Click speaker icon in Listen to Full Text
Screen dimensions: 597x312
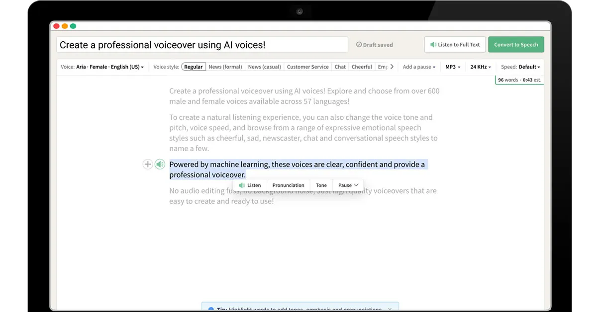point(433,45)
